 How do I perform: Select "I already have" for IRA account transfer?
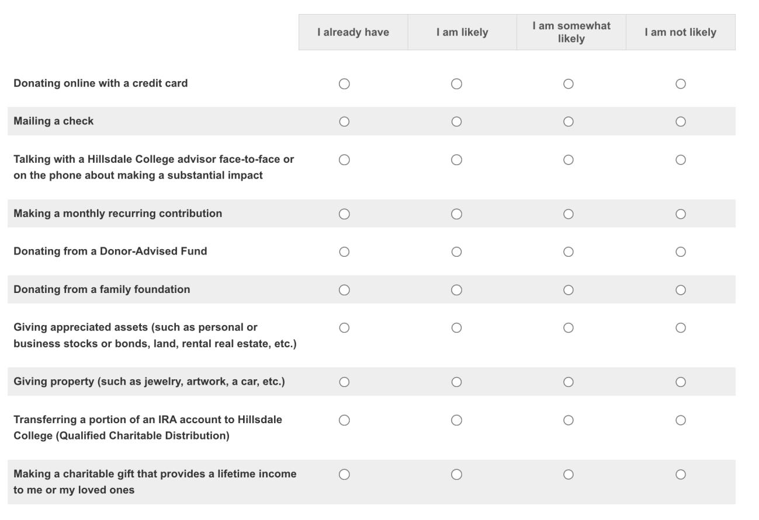tap(344, 420)
